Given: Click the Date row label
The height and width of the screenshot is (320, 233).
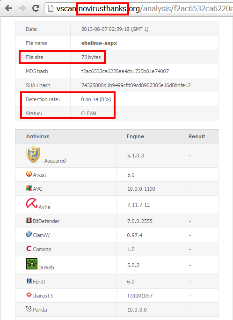Looking at the screenshot, I should [x=31, y=29].
